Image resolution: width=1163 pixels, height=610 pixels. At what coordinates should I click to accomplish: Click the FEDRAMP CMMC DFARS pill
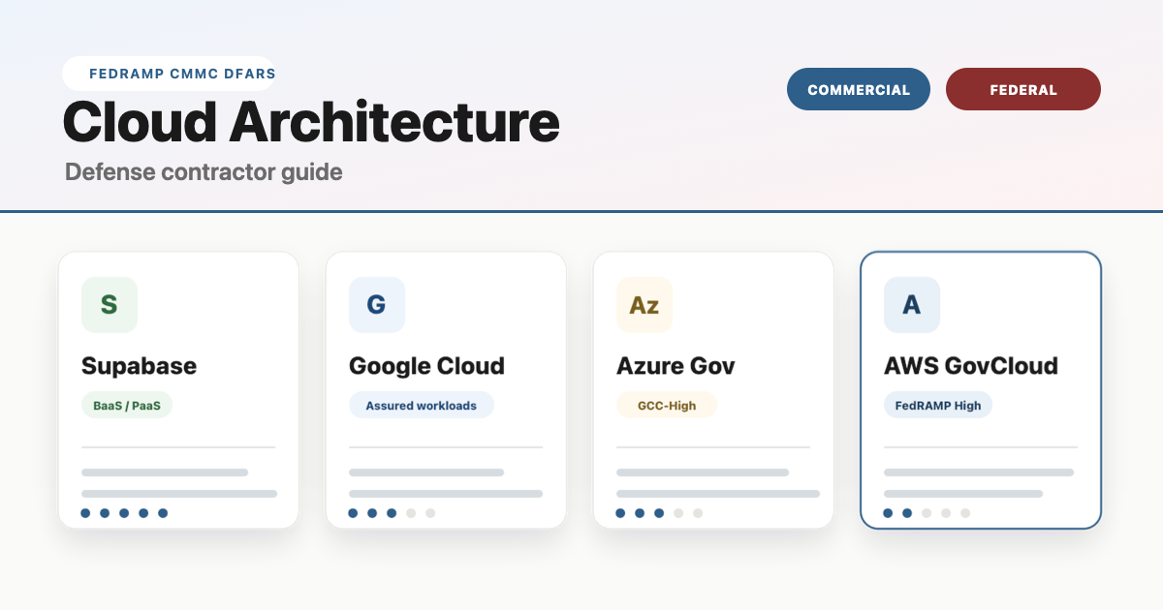click(x=169, y=74)
